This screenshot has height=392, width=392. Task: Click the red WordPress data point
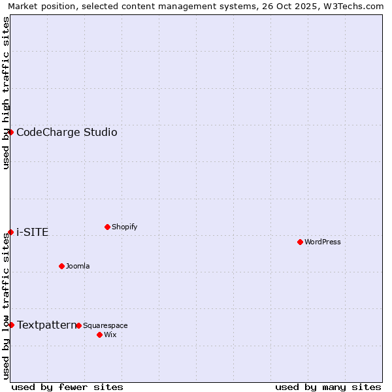(x=300, y=242)
